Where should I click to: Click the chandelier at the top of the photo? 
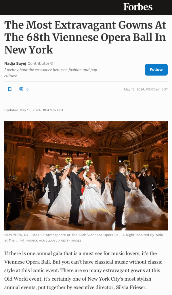[x=98, y=126]
